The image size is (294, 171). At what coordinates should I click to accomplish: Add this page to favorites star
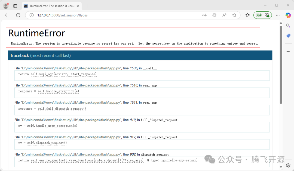[x=234, y=15]
